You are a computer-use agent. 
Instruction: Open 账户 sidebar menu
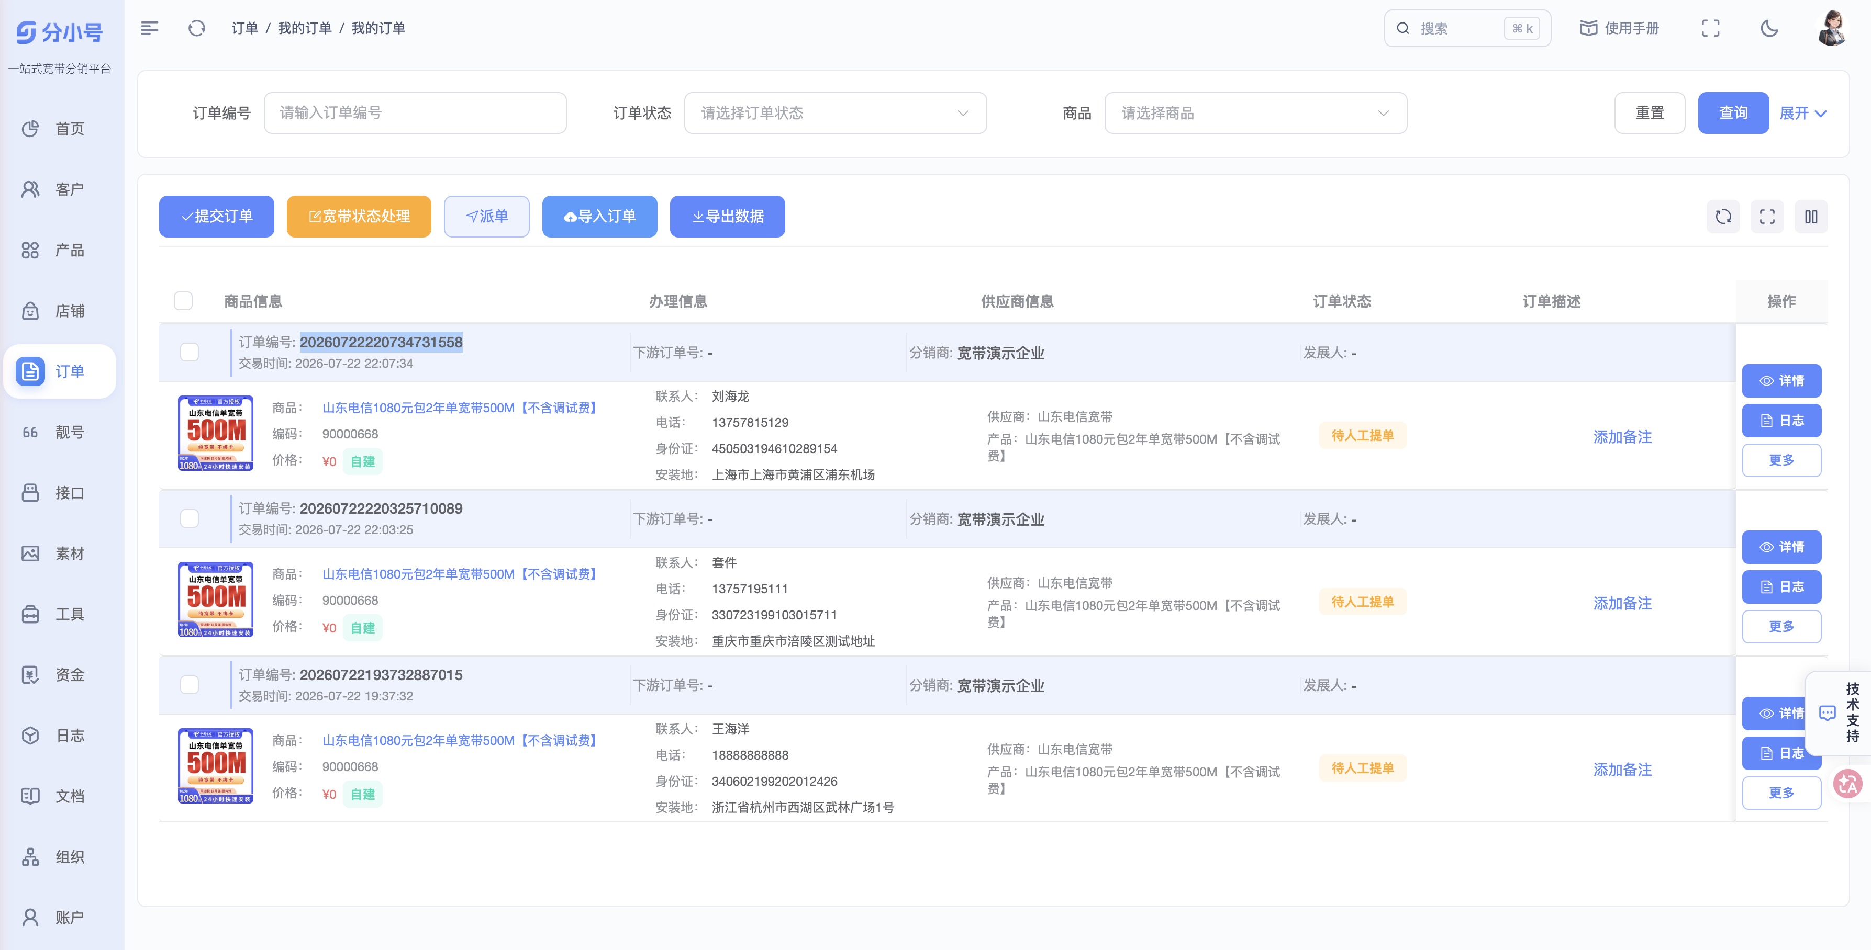pyautogui.click(x=60, y=918)
